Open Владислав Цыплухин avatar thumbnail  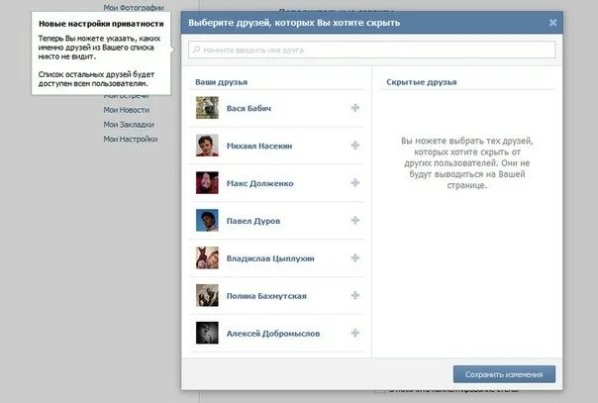coord(207,257)
